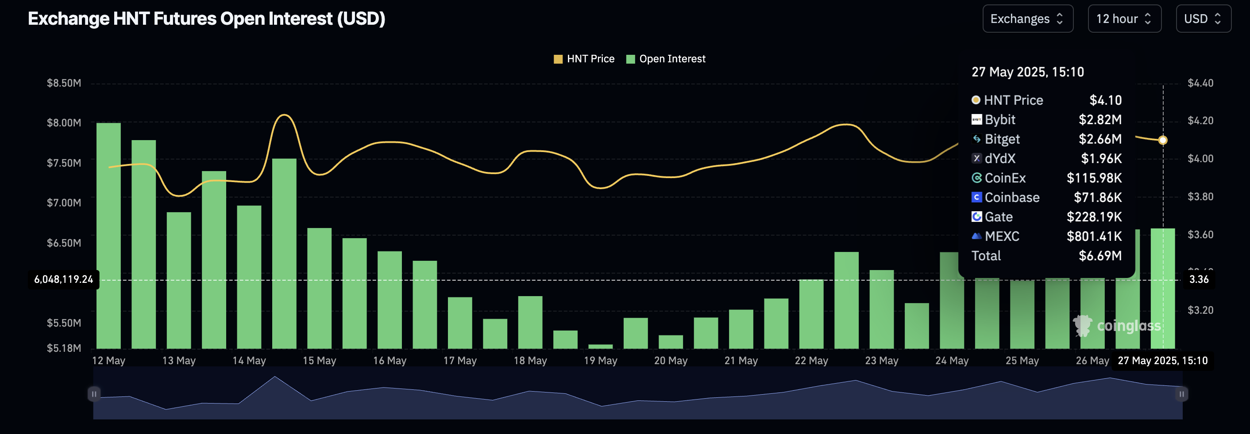The image size is (1250, 434).
Task: Click the CoinEx $115.98K value
Action: (1094, 178)
